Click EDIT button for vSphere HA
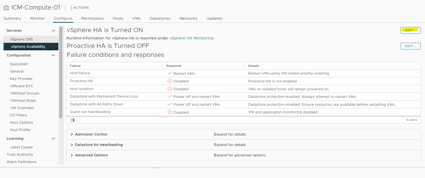This screenshot has height=178, width=425. tap(410, 30)
